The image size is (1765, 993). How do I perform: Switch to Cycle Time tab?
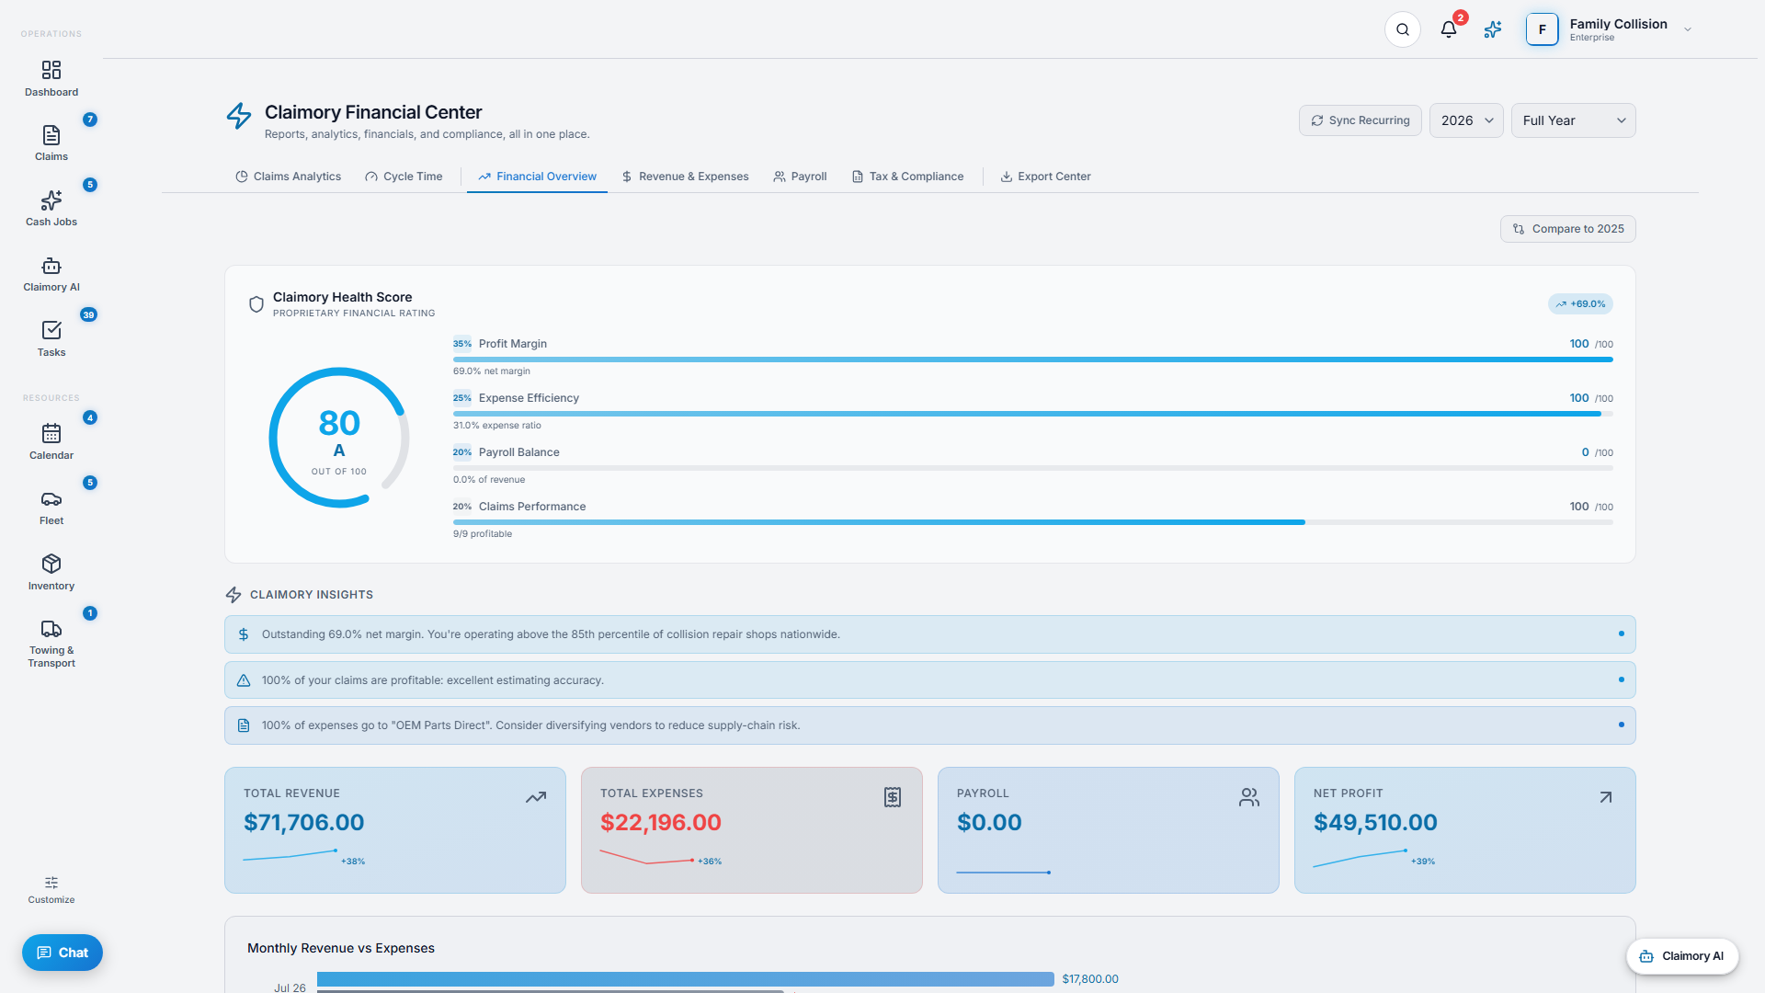[x=404, y=177]
